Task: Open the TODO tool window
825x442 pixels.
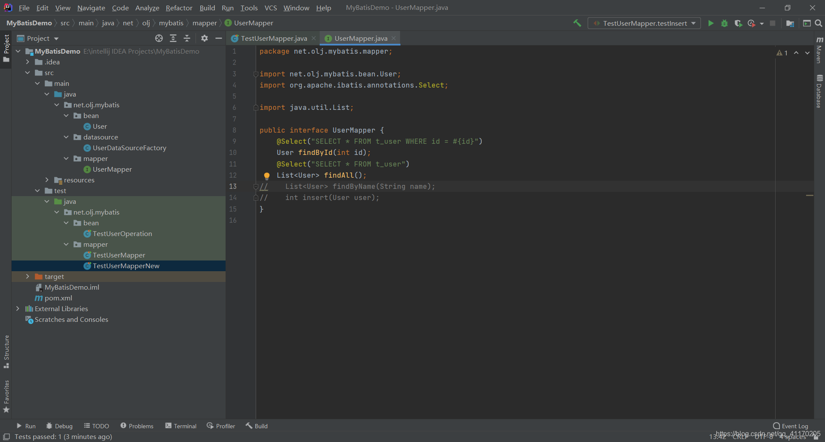Action: click(x=97, y=426)
